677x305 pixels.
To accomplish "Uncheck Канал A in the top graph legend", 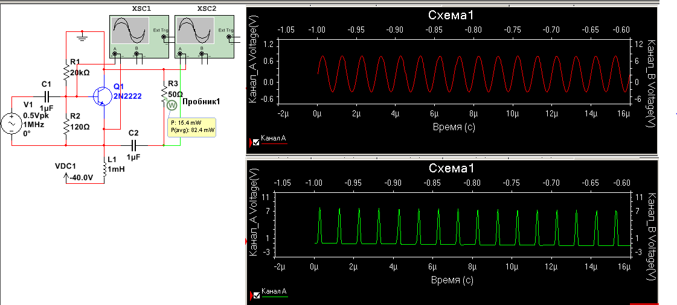I will [257, 142].
